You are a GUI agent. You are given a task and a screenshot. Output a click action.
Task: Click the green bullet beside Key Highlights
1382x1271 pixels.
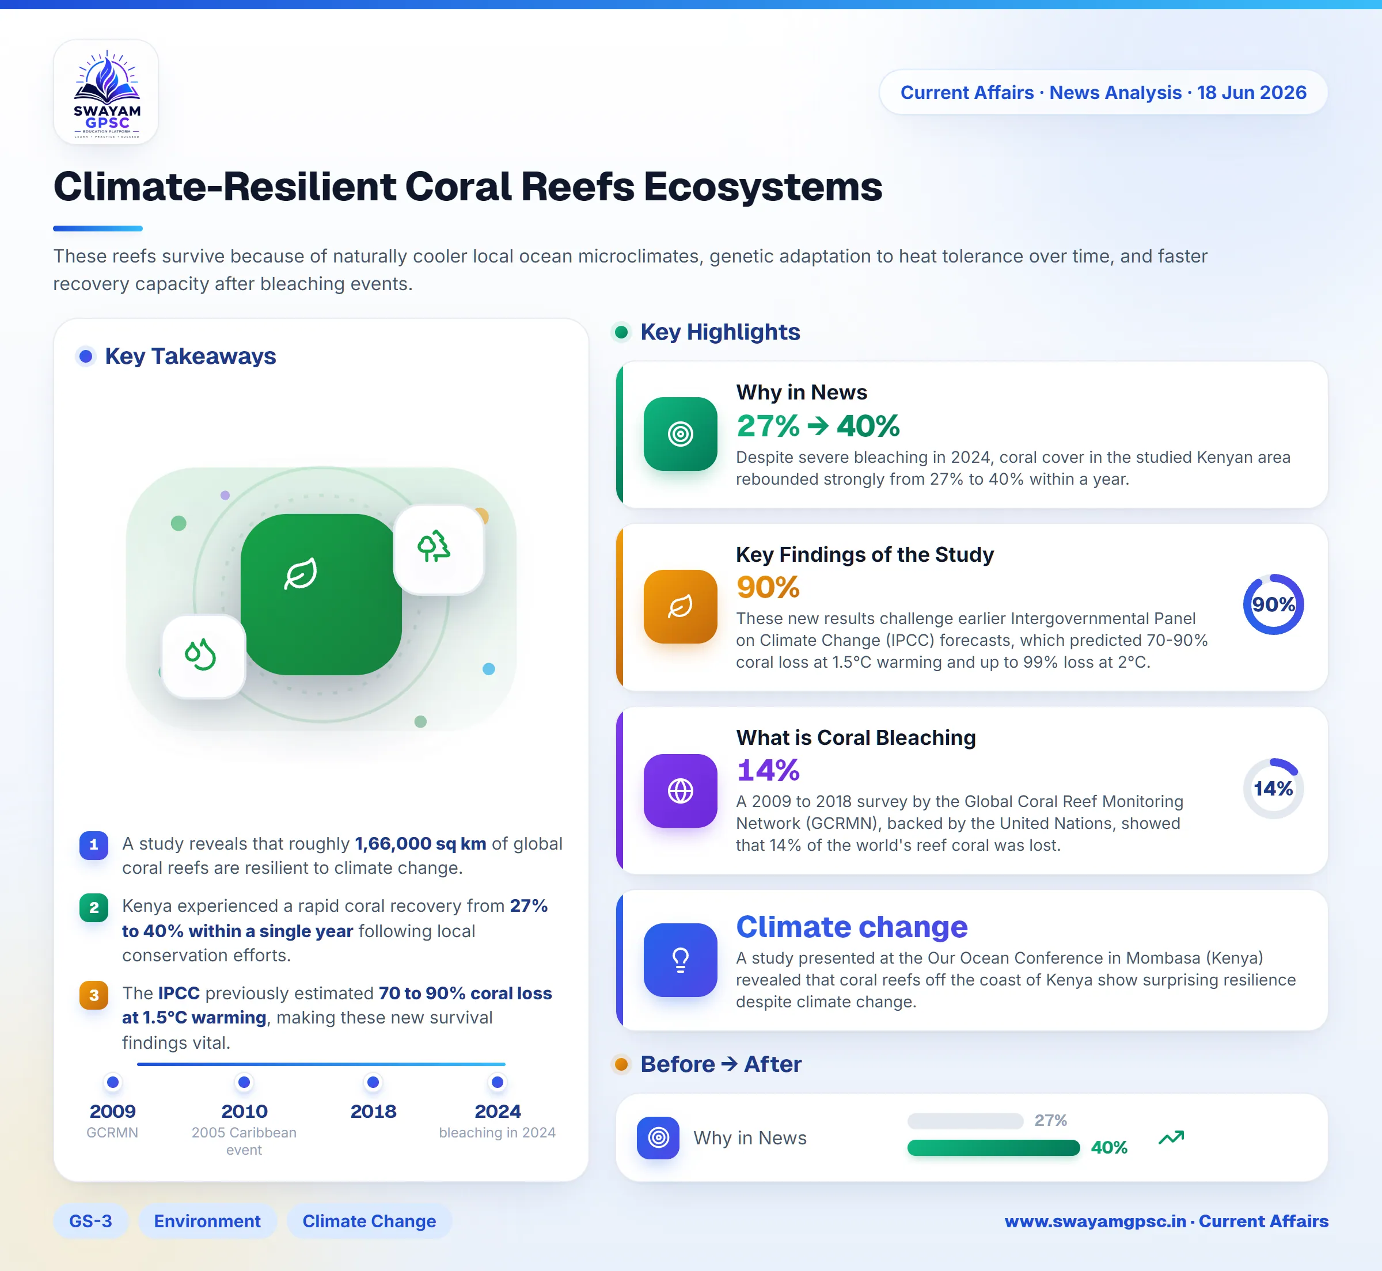pos(621,333)
